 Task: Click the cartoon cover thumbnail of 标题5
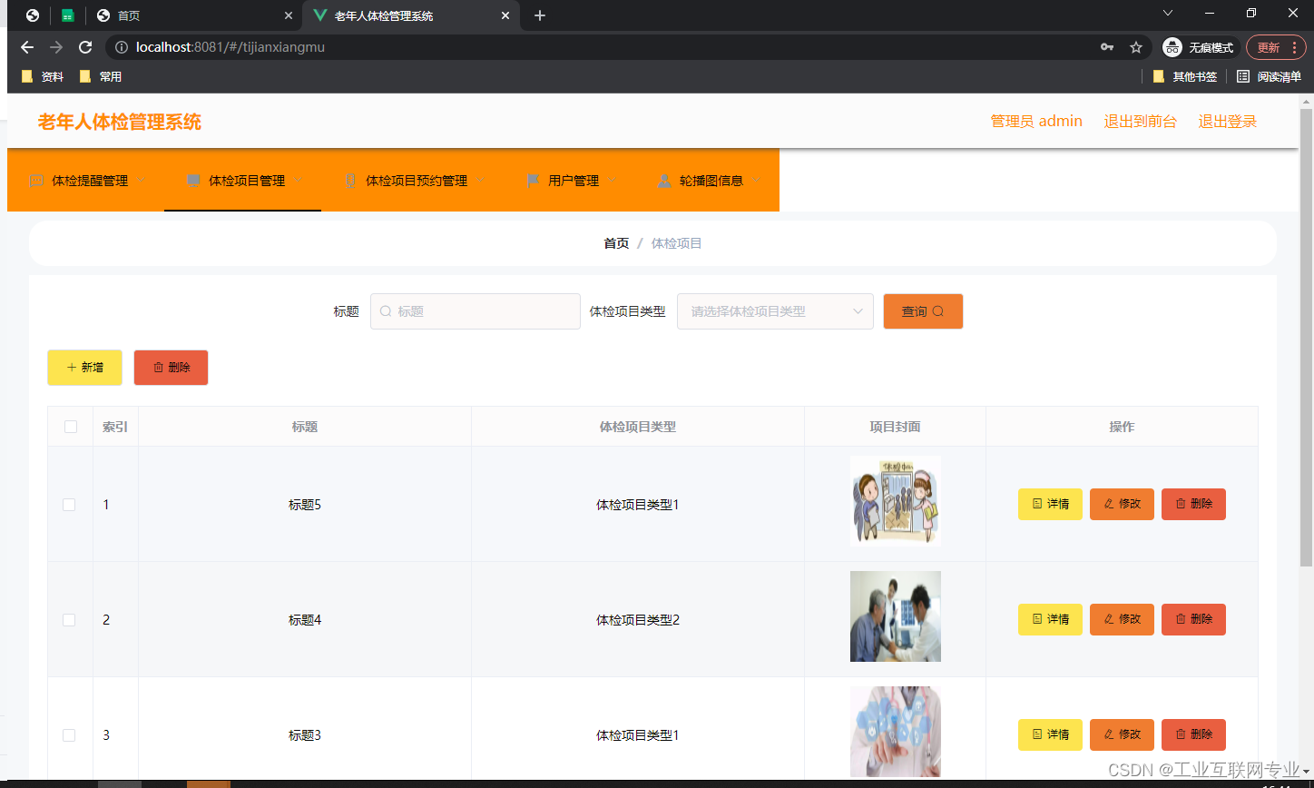[x=896, y=501]
